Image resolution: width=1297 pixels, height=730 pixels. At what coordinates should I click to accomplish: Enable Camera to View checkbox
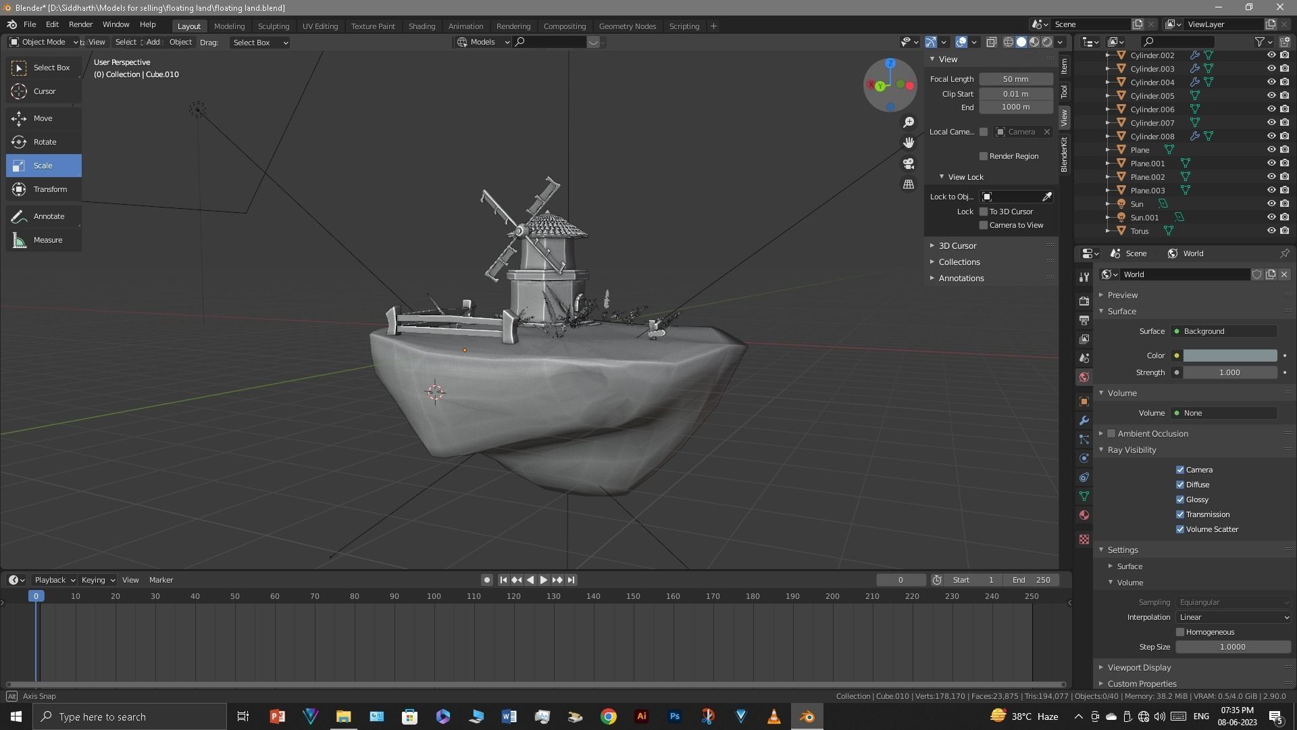[984, 225]
